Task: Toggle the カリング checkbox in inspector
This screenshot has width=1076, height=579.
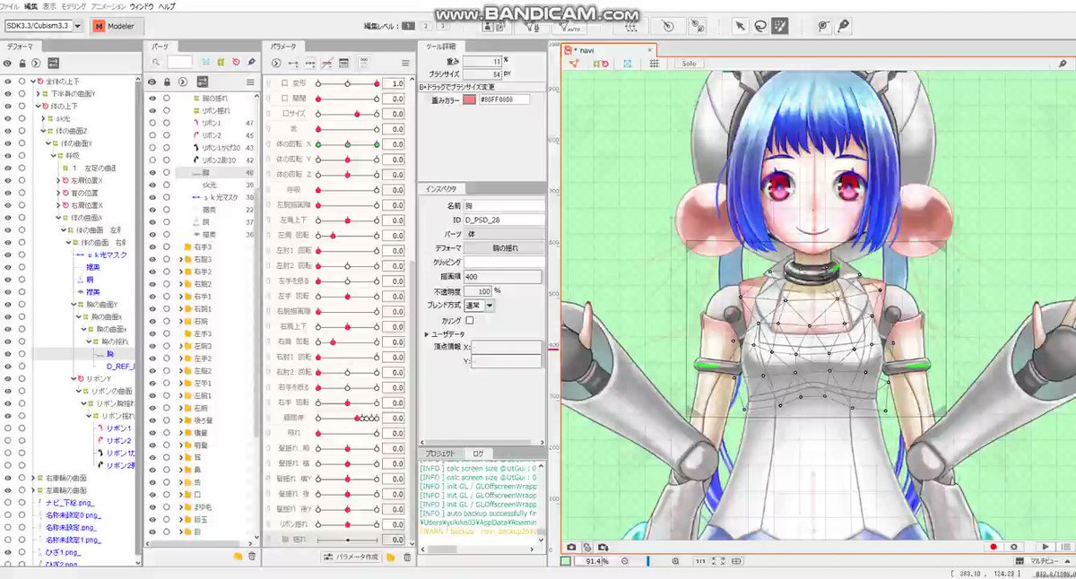Action: [x=470, y=320]
